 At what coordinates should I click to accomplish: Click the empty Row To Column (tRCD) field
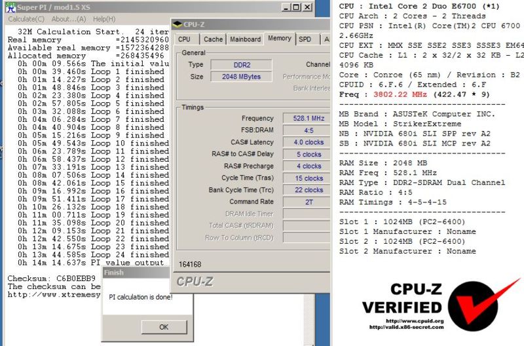307,238
